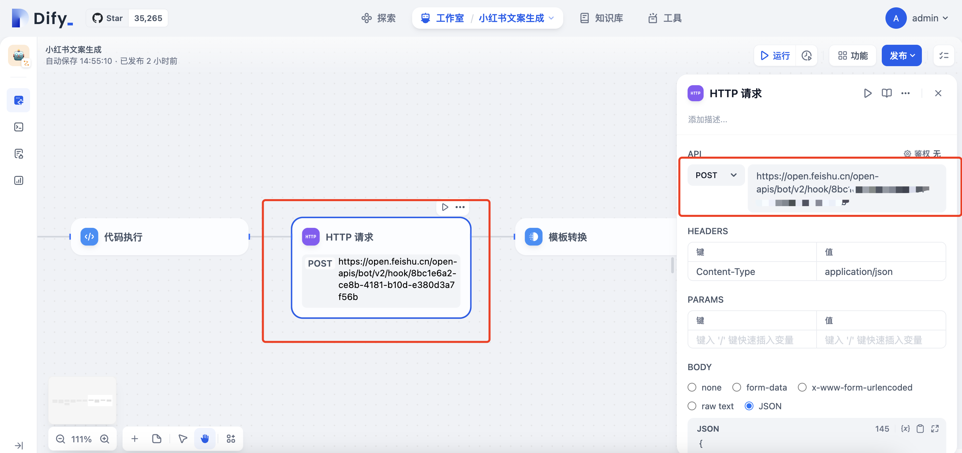Add a note with sticky icon

(157, 439)
